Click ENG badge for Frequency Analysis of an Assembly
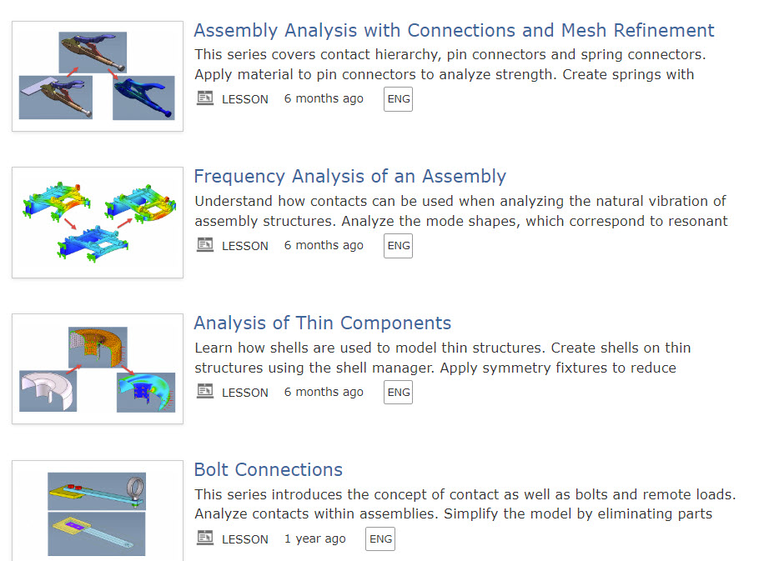Screen dimensions: 769x561 pyautogui.click(x=398, y=245)
